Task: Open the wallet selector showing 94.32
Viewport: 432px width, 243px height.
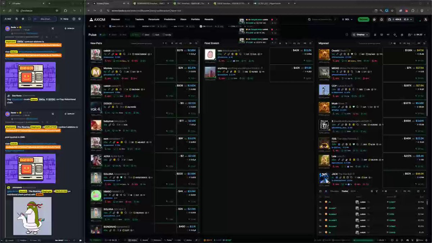Action: (417, 35)
